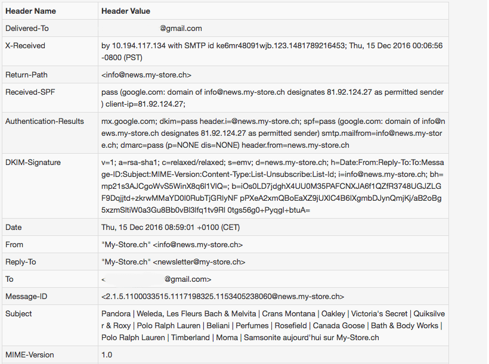The image size is (489, 364).
Task: Click the date value Thu, 15 Dec 2016 08:59:01
Action: pyautogui.click(x=161, y=227)
